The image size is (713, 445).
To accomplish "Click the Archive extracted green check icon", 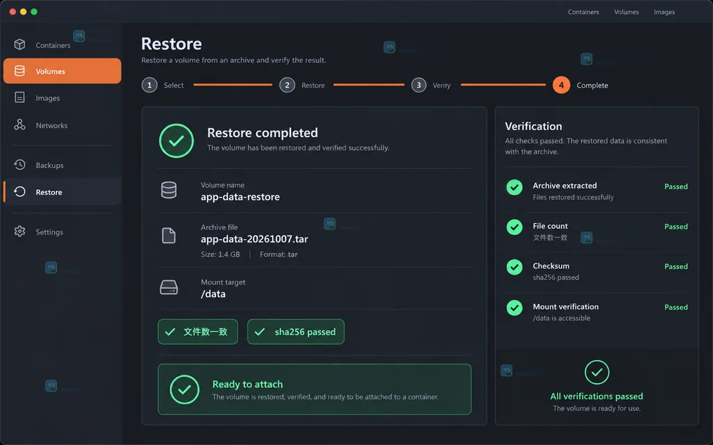I will tap(515, 187).
